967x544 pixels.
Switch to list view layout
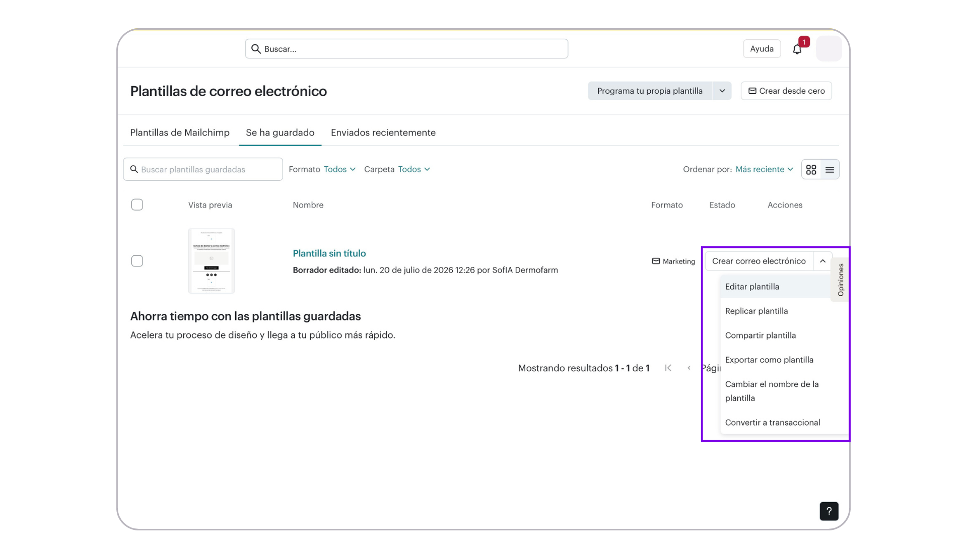click(x=830, y=170)
